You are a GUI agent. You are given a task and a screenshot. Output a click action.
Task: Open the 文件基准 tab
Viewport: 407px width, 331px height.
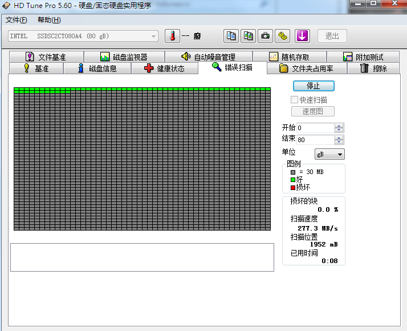click(x=46, y=56)
